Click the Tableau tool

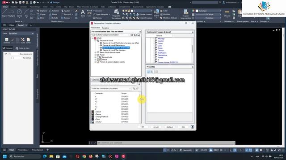point(97,18)
